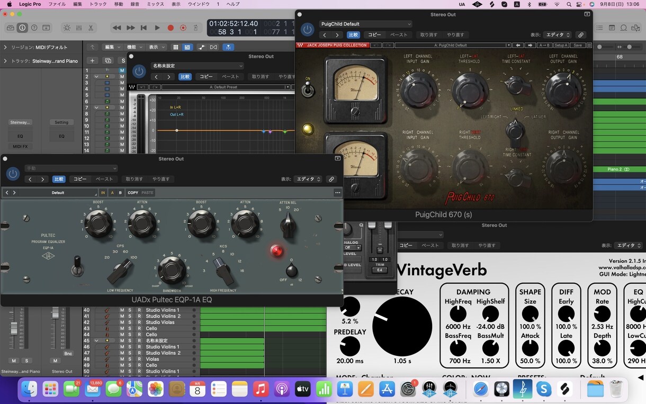Select Pultec B comparison state
Viewport: 646px width, 404px height.
(120, 193)
